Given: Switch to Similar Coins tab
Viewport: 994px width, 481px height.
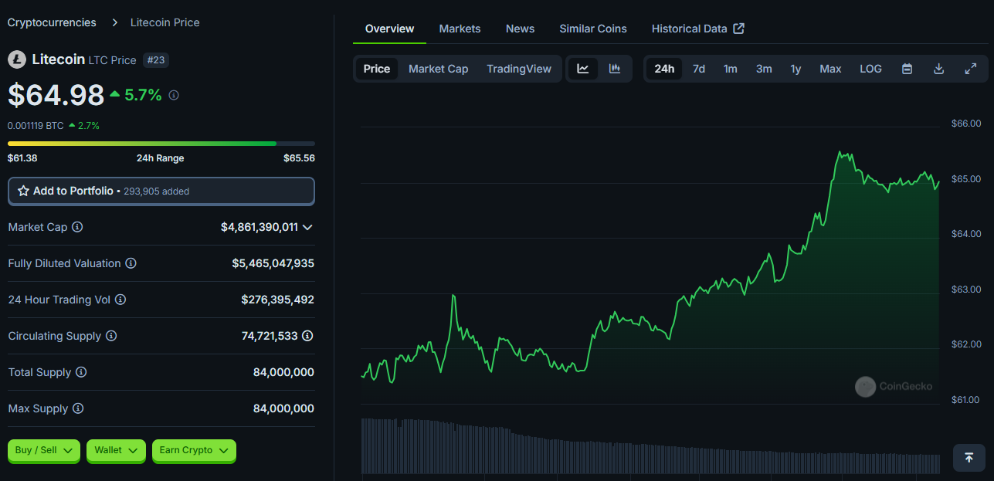Looking at the screenshot, I should (593, 29).
